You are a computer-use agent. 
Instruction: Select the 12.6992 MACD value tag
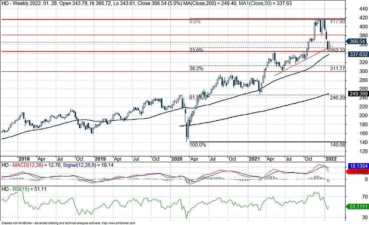click(x=358, y=171)
